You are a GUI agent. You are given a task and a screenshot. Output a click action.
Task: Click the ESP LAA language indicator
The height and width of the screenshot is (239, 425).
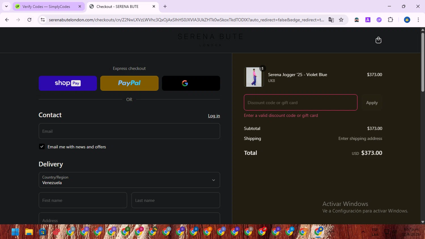(375, 232)
